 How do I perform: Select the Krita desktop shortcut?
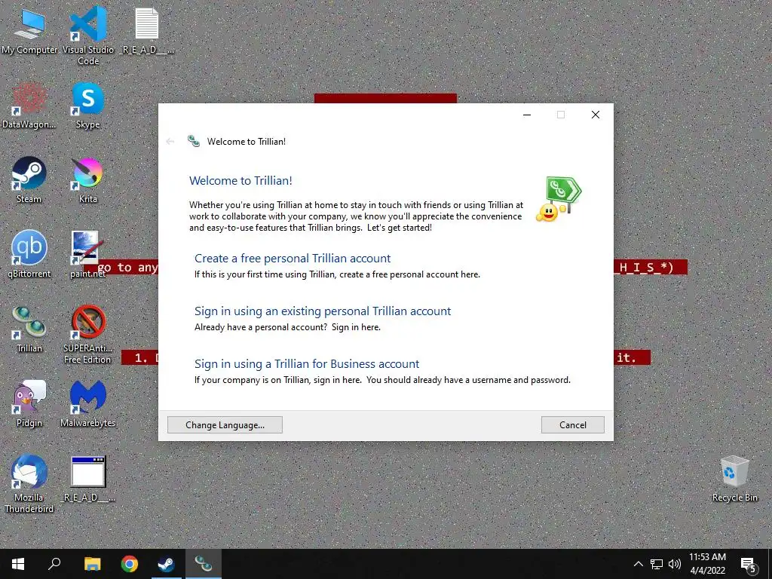pyautogui.click(x=88, y=180)
